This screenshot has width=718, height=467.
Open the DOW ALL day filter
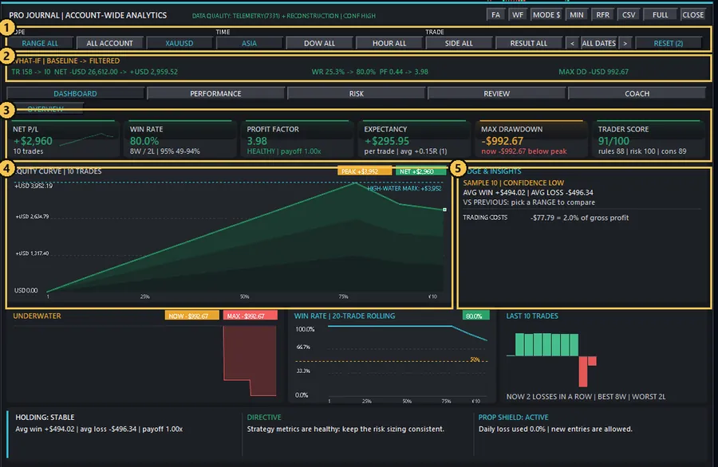coord(319,43)
